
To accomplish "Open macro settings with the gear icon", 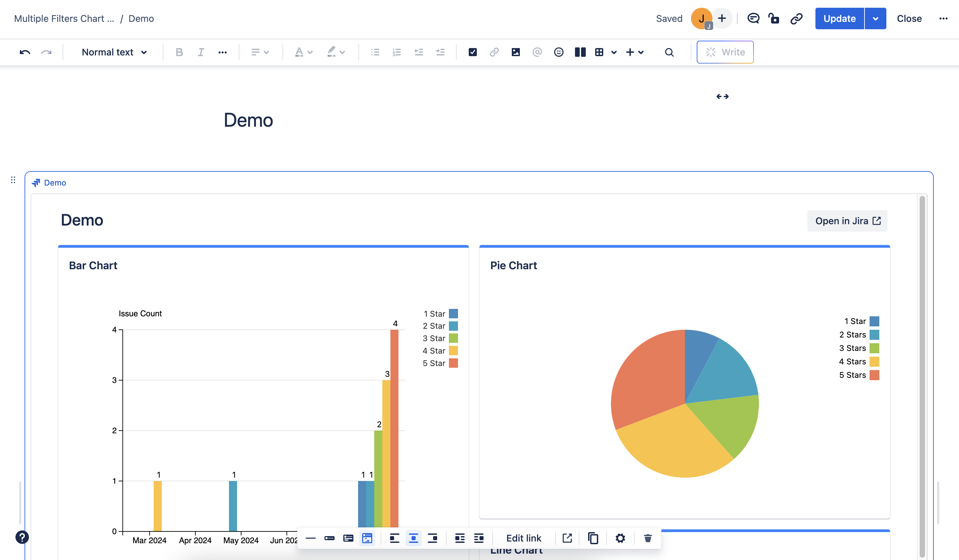I will 620,538.
